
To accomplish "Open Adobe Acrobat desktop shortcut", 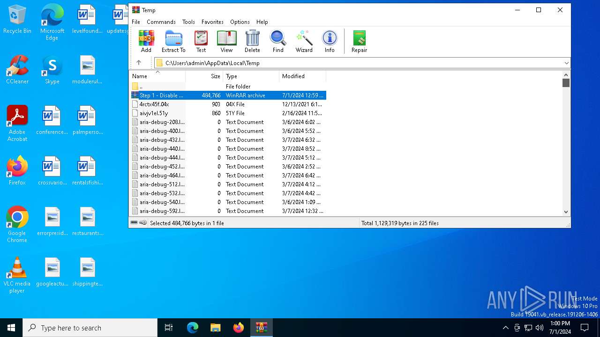I will [x=17, y=124].
